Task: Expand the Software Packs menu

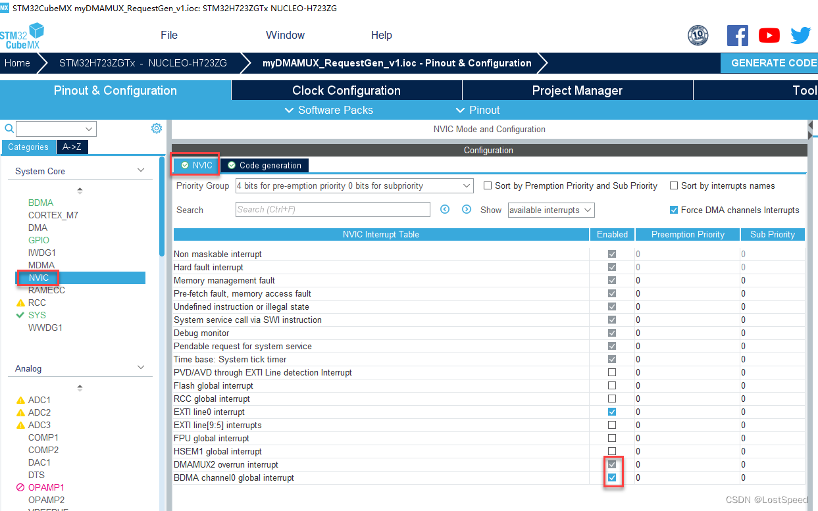Action: pyautogui.click(x=329, y=110)
